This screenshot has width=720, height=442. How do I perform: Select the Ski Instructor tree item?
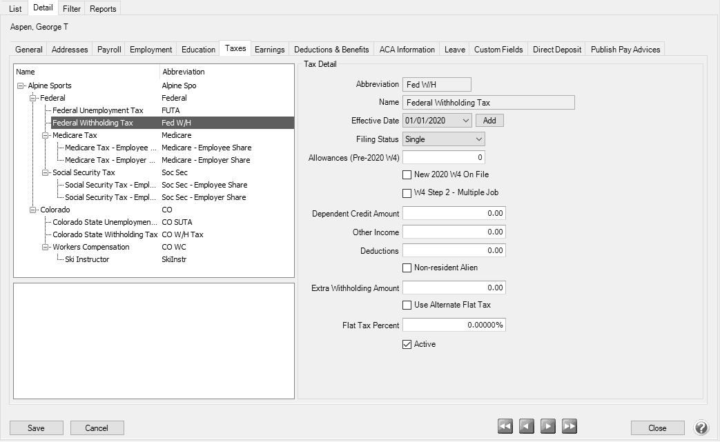click(87, 259)
